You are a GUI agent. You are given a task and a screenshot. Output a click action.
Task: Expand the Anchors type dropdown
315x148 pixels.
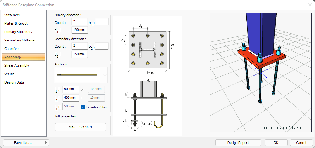105,75
